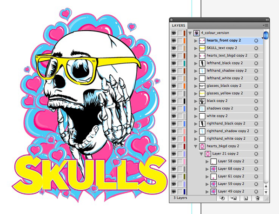This screenshot has width=279, height=214.
Task: Click target circle of hearts_bkgd copy 2
Action: 256,146
